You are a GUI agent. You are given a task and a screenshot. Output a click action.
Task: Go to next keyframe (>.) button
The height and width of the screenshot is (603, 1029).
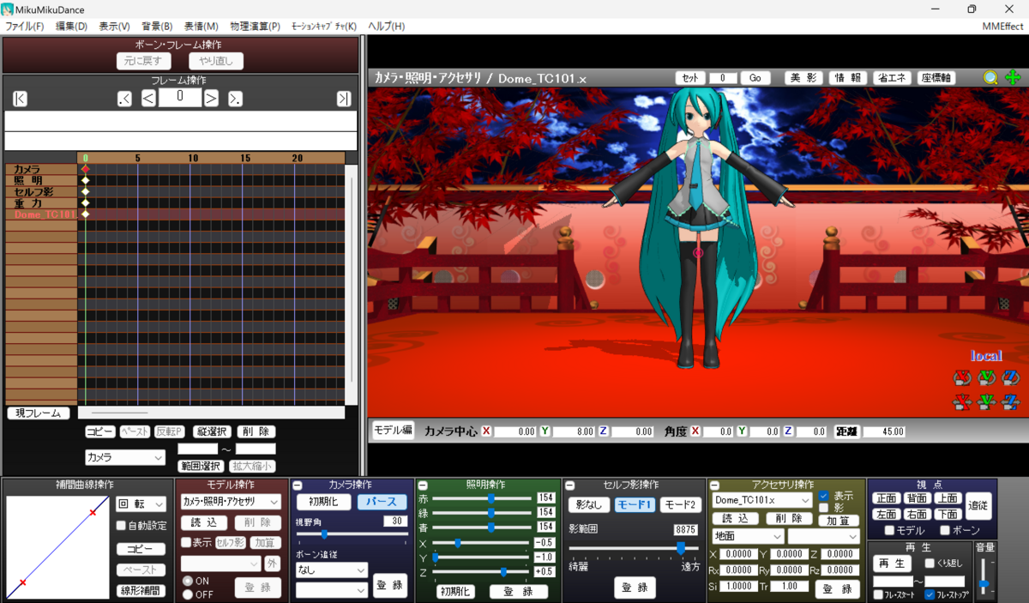tap(235, 99)
